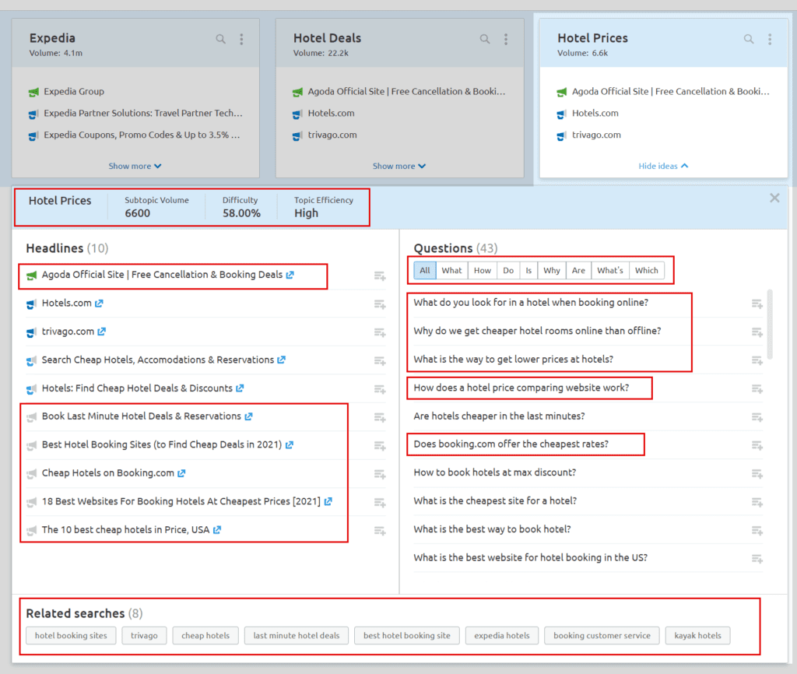Add Cheap Hotels on Booking.com headline to favorites
Viewport: 797px width, 674px height.
(380, 474)
